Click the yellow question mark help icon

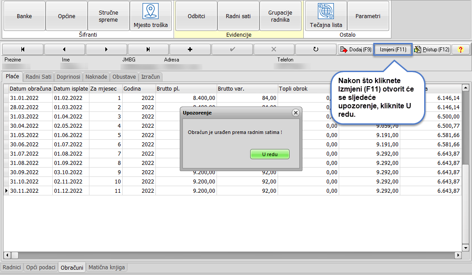[x=460, y=50]
